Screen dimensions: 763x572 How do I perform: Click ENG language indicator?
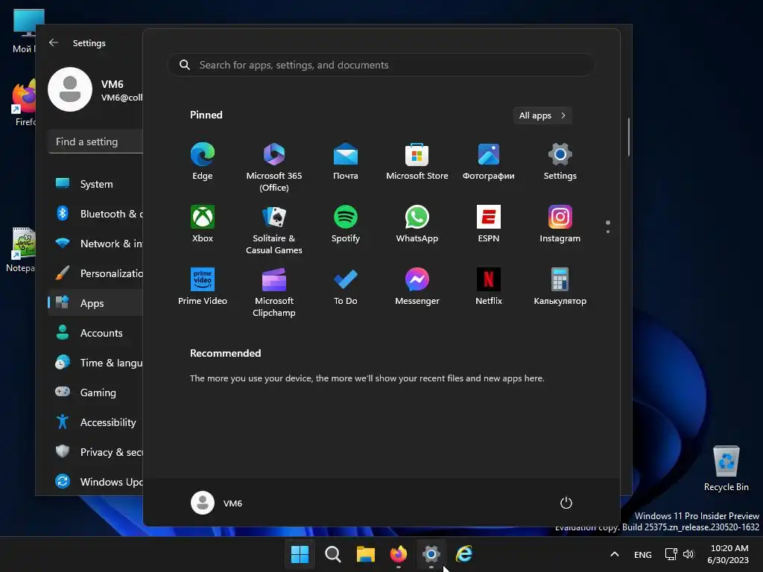tap(643, 554)
